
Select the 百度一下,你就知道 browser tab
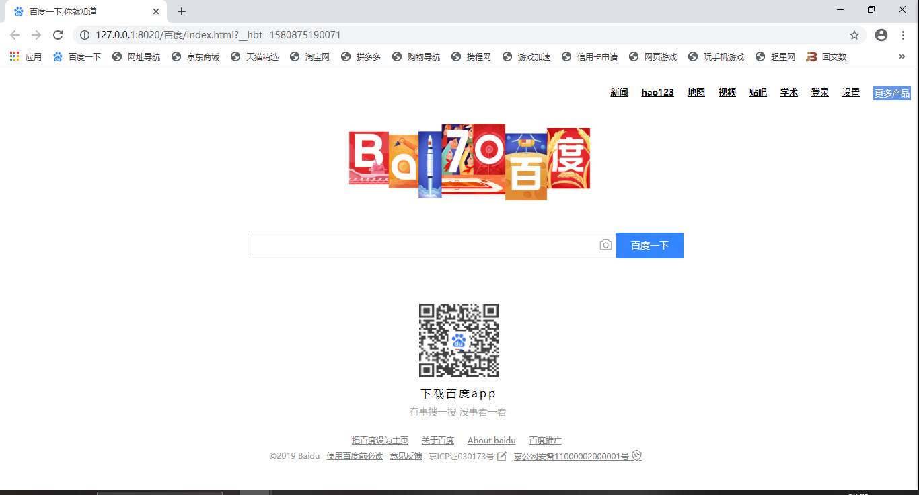pyautogui.click(x=85, y=11)
